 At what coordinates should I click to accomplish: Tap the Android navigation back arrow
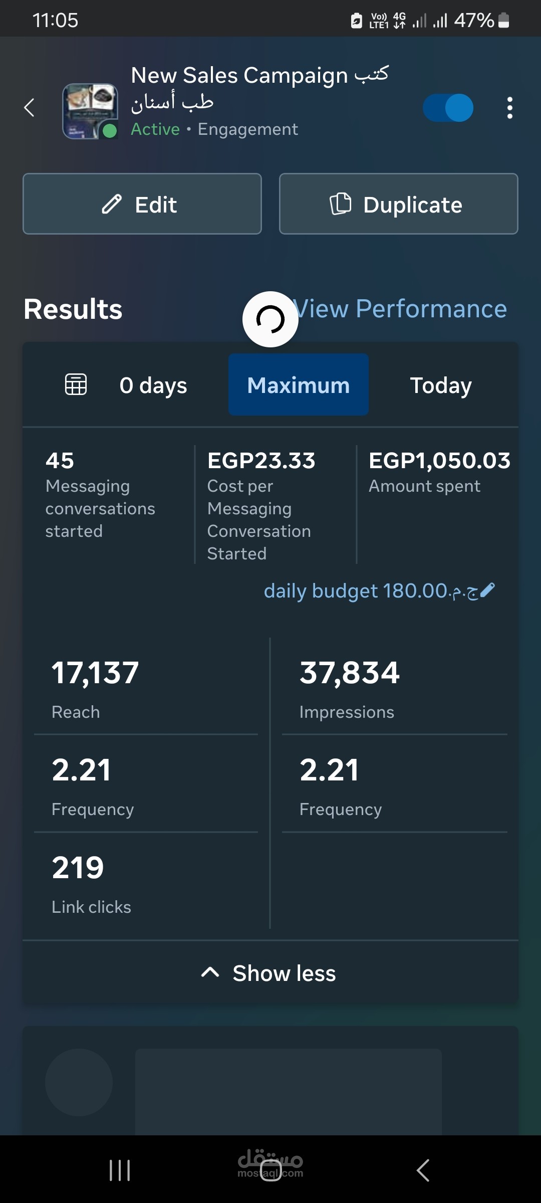tap(423, 1170)
